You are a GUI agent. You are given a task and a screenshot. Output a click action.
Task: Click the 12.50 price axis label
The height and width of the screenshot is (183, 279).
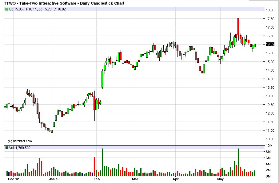point(270,105)
